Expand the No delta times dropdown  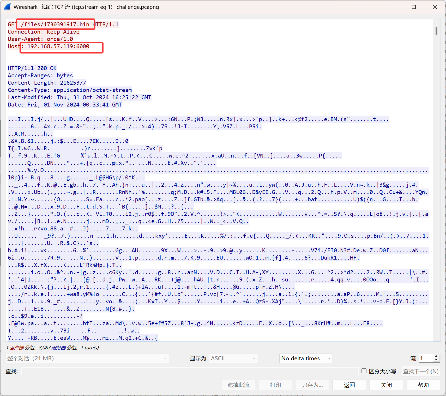point(306,359)
